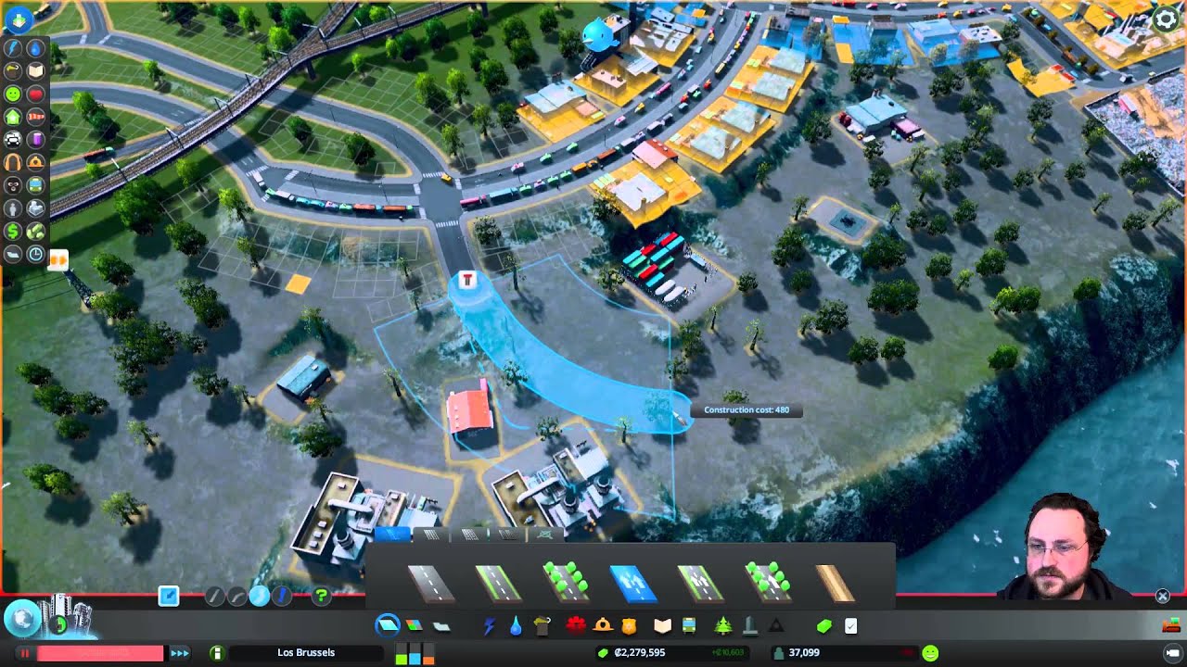Screen dimensions: 1187x667
Task: Show the clock info view in left panel
Action: click(x=35, y=254)
